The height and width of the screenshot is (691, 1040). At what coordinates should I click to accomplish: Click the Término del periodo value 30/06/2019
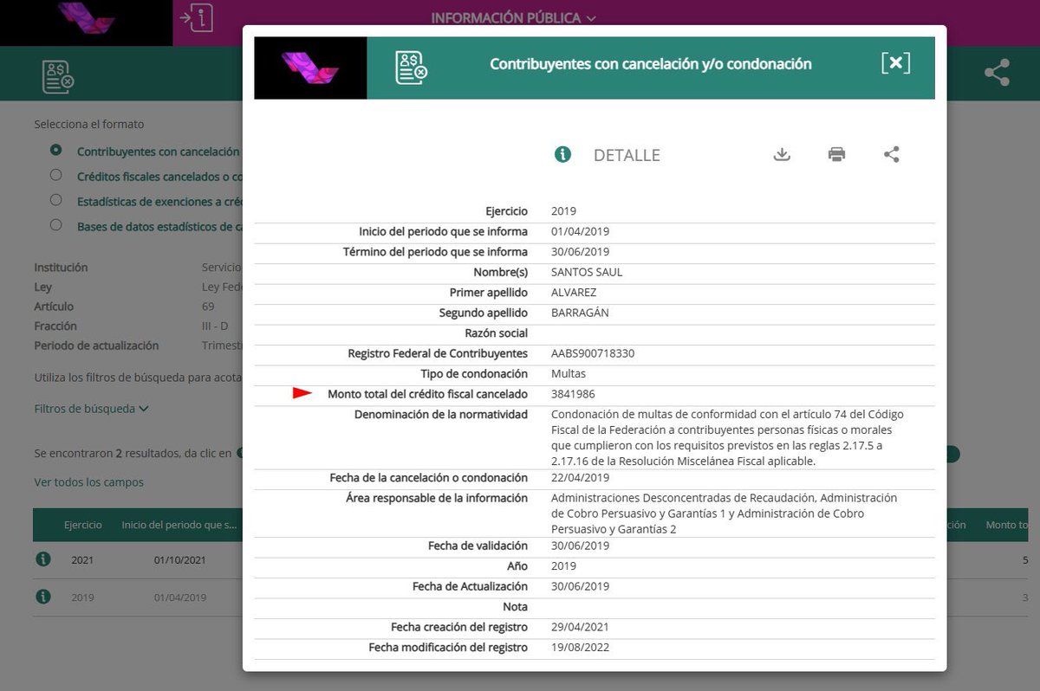click(x=581, y=251)
